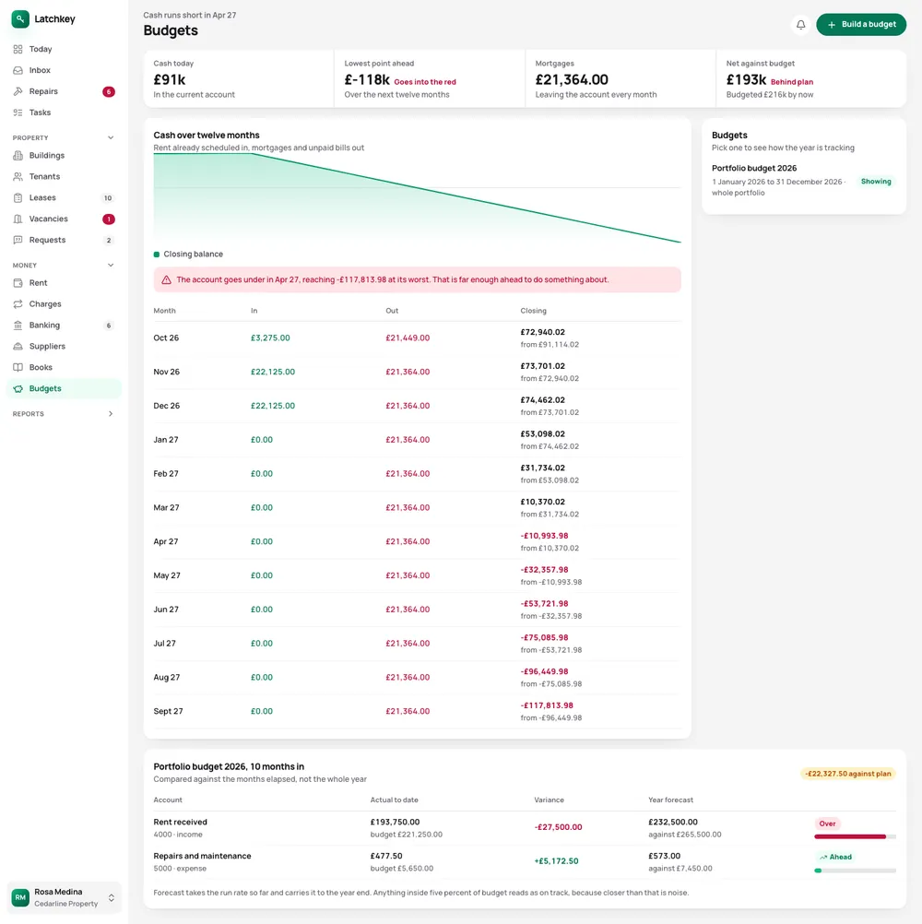Select the Portfolio budget 2026 entry
The image size is (922, 924).
pyautogui.click(x=804, y=181)
